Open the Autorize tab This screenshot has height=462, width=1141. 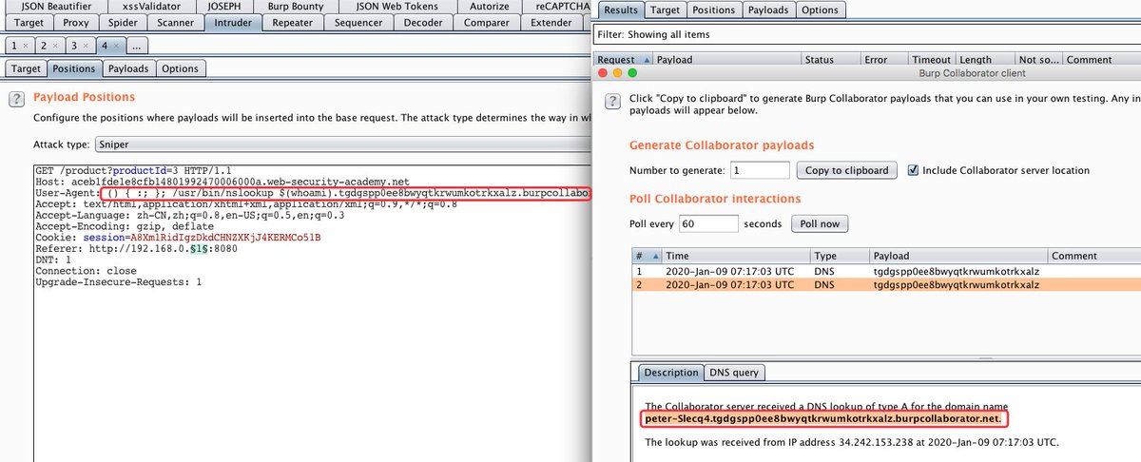click(490, 6)
